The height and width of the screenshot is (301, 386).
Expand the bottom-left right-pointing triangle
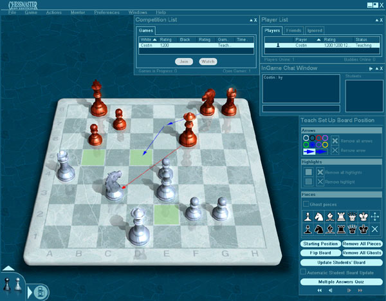pos(30,293)
